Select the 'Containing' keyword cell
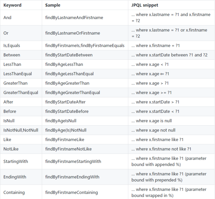215x199 pixels. coord(21,192)
